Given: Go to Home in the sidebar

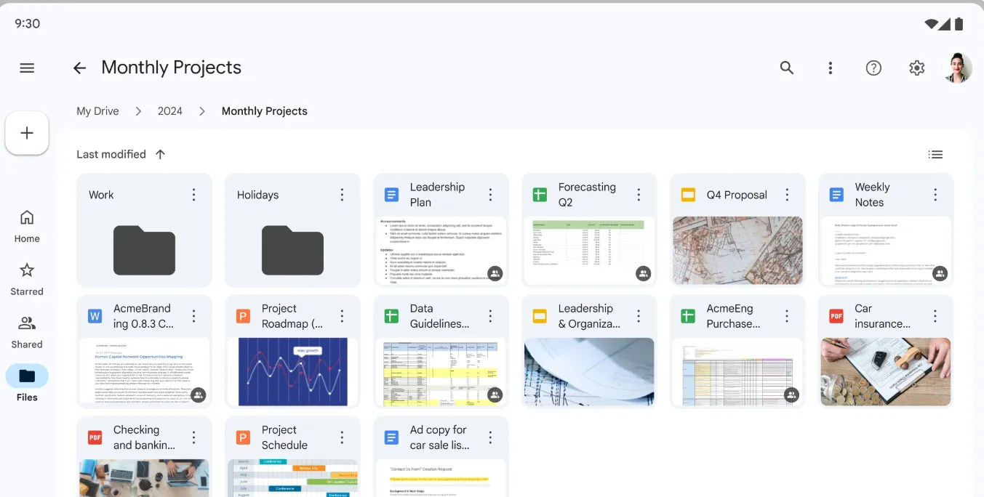Looking at the screenshot, I should pyautogui.click(x=27, y=226).
